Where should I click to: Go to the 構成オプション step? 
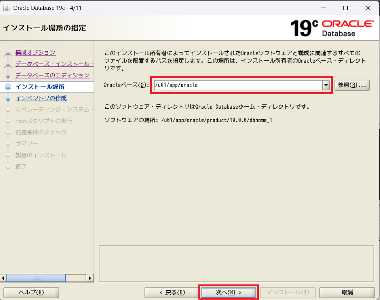click(35, 52)
